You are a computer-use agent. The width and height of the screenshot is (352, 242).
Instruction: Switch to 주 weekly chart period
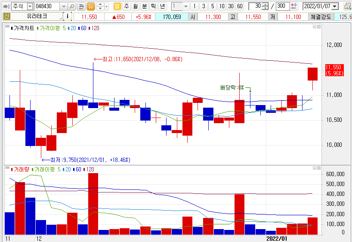127,6
